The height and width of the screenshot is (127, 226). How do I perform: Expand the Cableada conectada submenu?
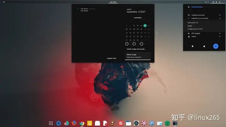pyautogui.click(x=204, y=15)
